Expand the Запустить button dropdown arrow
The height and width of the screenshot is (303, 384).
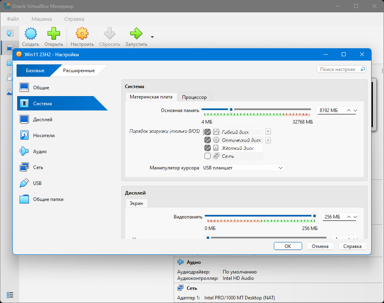click(152, 37)
